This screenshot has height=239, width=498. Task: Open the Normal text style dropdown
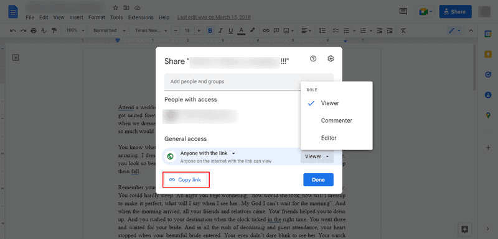(110, 30)
